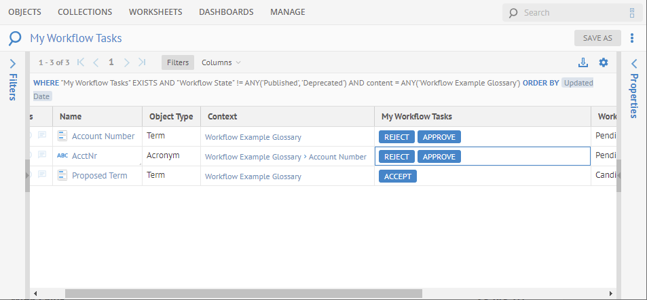647x300 pixels.
Task: Open the grid settings gear icon
Action: tap(604, 62)
